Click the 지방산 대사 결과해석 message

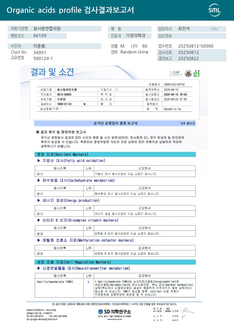tap(126, 174)
